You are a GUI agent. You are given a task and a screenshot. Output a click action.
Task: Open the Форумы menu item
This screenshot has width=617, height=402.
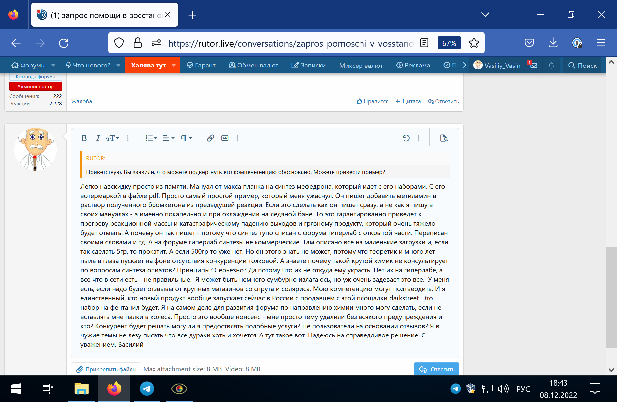[29, 65]
